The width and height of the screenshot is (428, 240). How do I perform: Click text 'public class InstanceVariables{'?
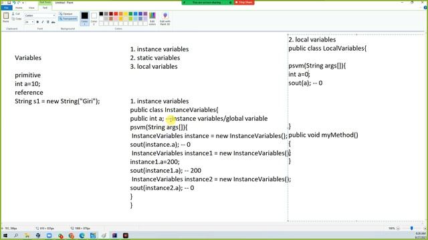coord(174,110)
